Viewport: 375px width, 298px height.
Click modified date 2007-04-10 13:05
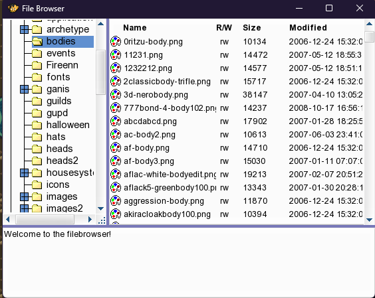[326, 95]
